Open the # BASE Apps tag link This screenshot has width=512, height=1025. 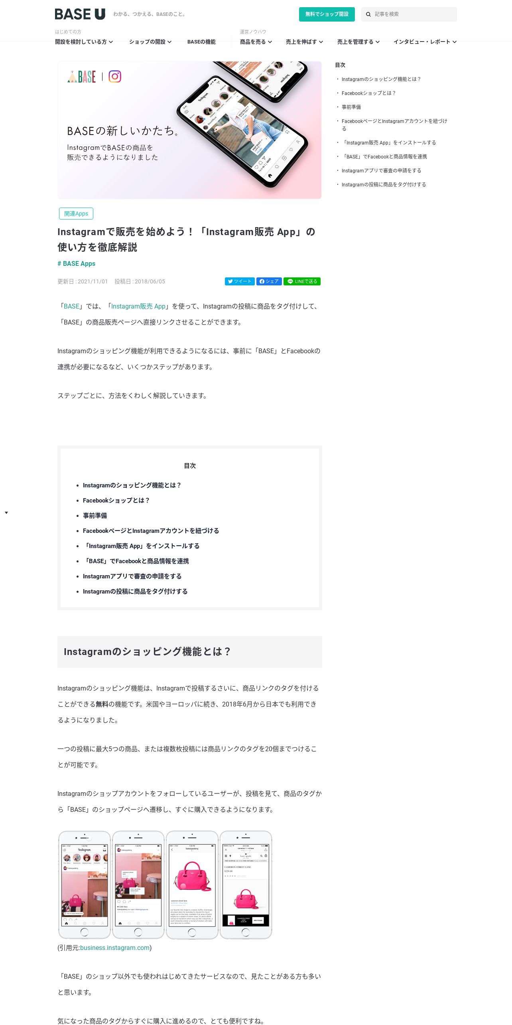click(77, 263)
